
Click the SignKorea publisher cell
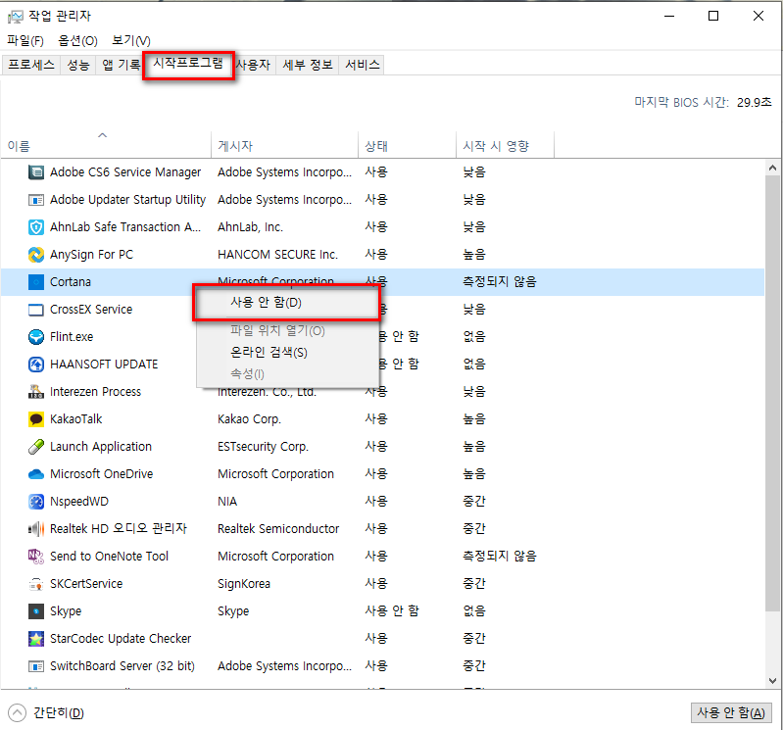pos(244,584)
